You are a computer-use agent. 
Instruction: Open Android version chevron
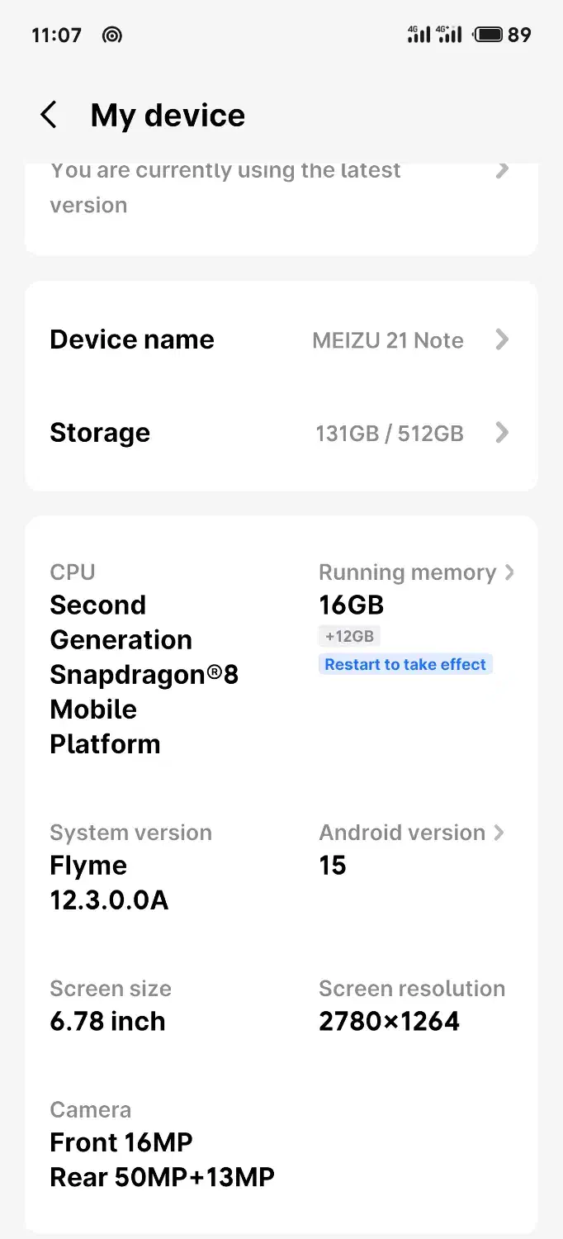pyautogui.click(x=499, y=833)
